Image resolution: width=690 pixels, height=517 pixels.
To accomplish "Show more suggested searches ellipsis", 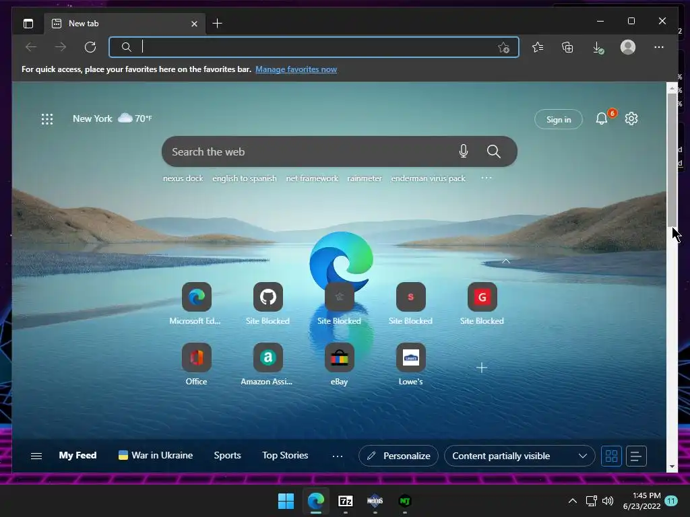I will click(x=487, y=178).
